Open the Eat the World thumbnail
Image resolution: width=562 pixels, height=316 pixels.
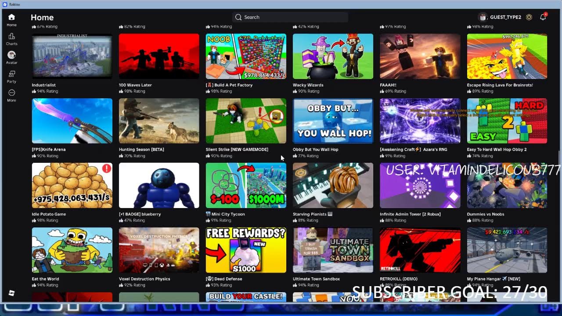point(72,250)
